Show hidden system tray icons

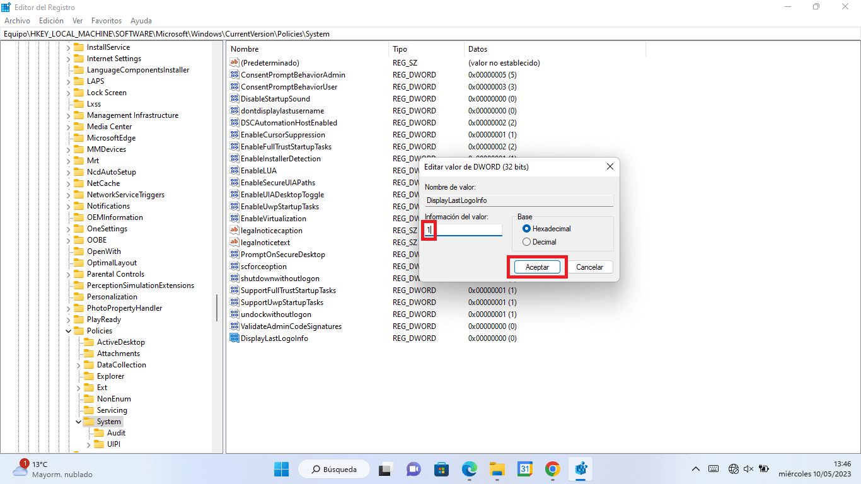696,469
